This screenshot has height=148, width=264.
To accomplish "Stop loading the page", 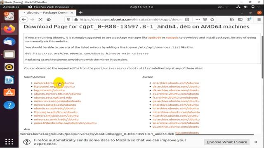I will pos(40,19).
